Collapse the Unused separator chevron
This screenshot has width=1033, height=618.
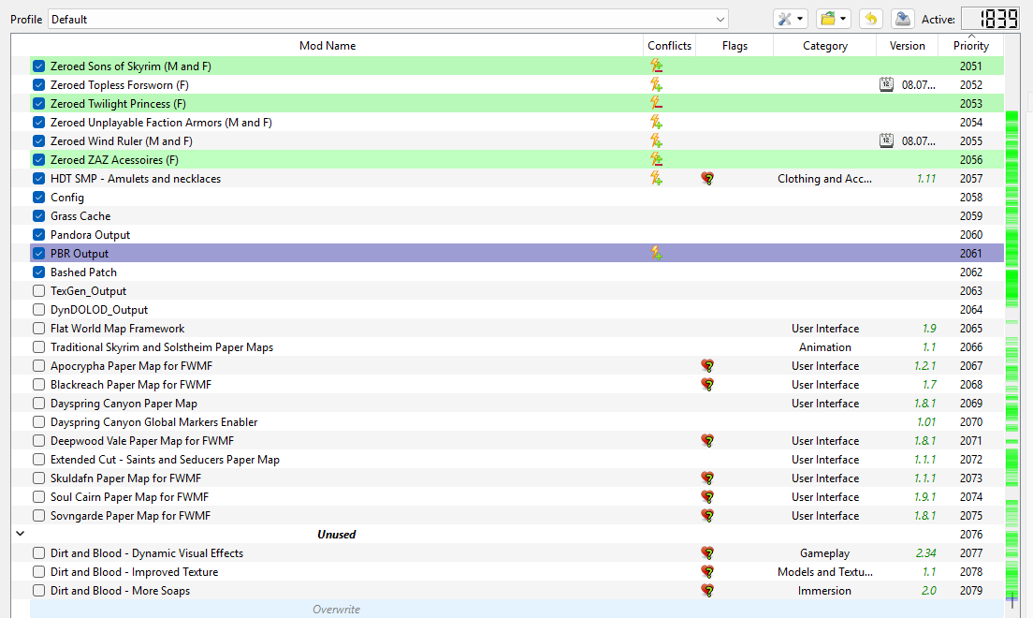[x=21, y=534]
